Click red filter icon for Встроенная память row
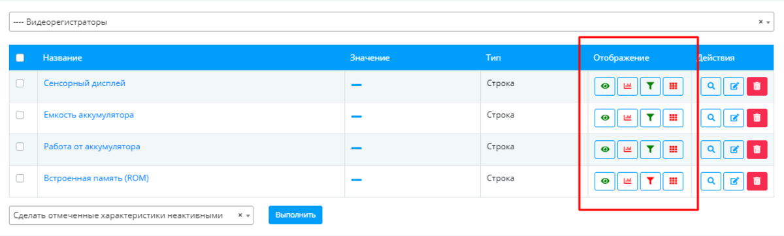This screenshot has height=236, width=784. point(650,181)
